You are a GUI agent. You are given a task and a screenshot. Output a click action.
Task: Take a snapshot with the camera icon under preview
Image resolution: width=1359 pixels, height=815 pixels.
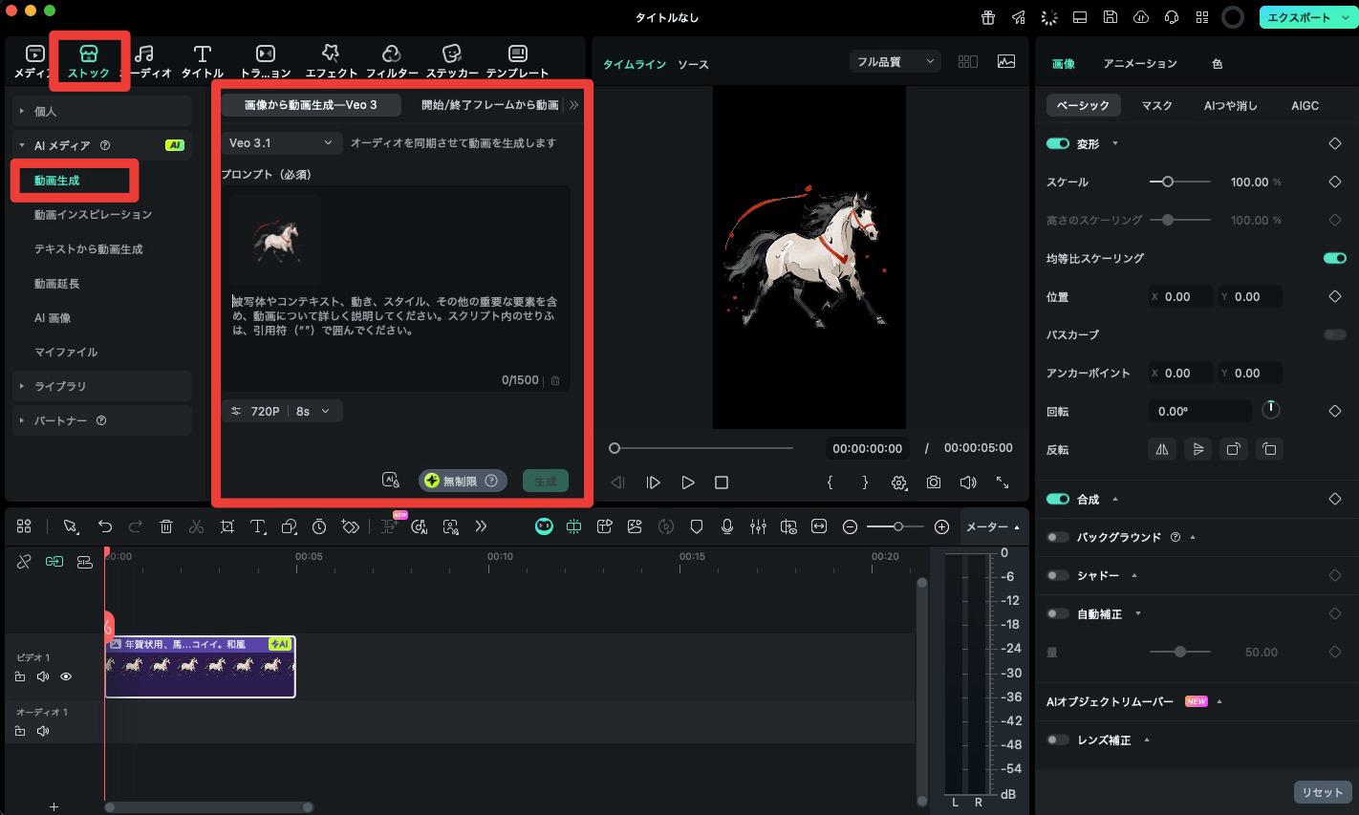[x=934, y=483]
